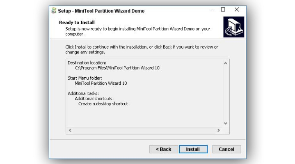Click the installer computer logo image
This screenshot has width=295, height=164.
pyautogui.click(x=234, y=27)
